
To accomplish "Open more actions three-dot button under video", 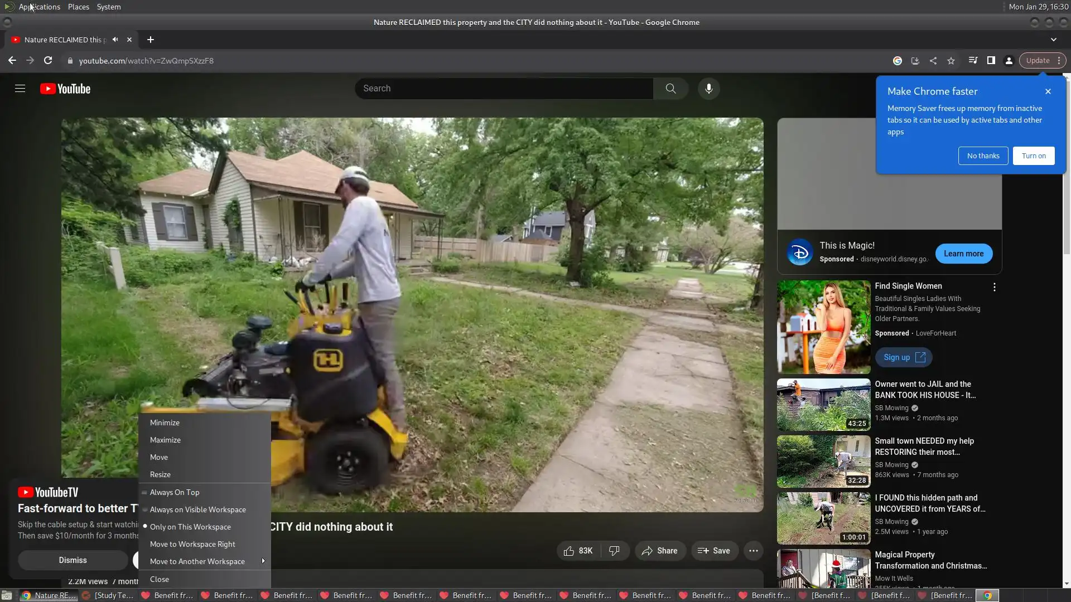I will (753, 551).
